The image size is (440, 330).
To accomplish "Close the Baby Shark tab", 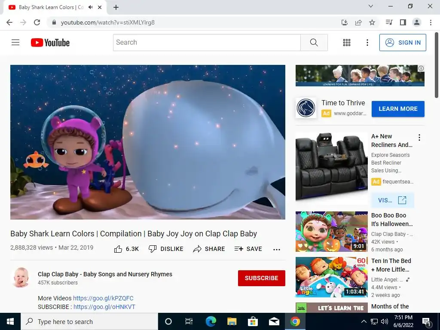I will click(x=100, y=7).
